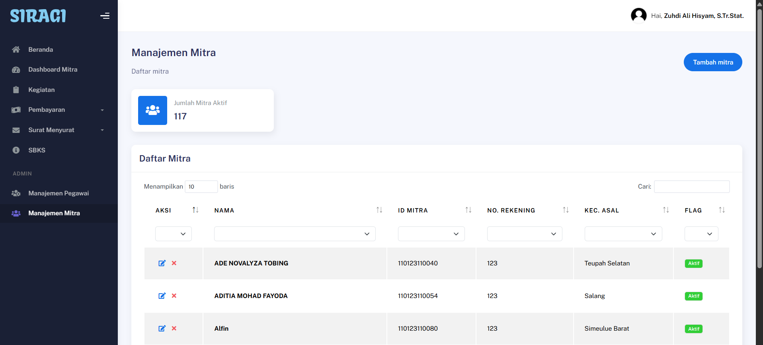Open the NAMA column filter dropdown

295,234
